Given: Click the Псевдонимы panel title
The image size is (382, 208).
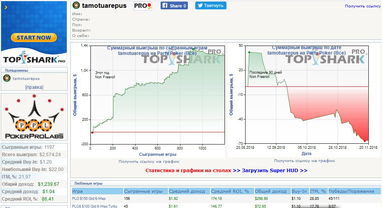Looking at the screenshot, I should pyautogui.click(x=16, y=71).
